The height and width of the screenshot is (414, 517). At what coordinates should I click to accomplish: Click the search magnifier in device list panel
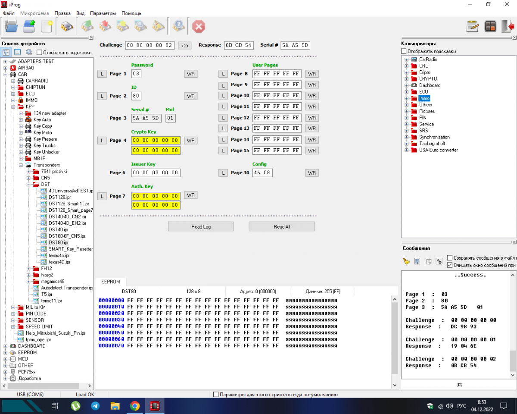point(29,52)
